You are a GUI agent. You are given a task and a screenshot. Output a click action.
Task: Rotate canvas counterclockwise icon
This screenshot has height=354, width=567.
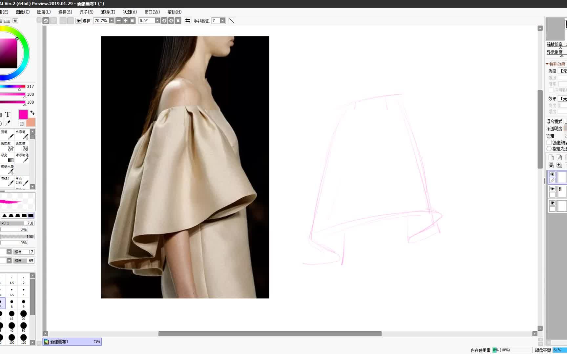click(x=164, y=21)
